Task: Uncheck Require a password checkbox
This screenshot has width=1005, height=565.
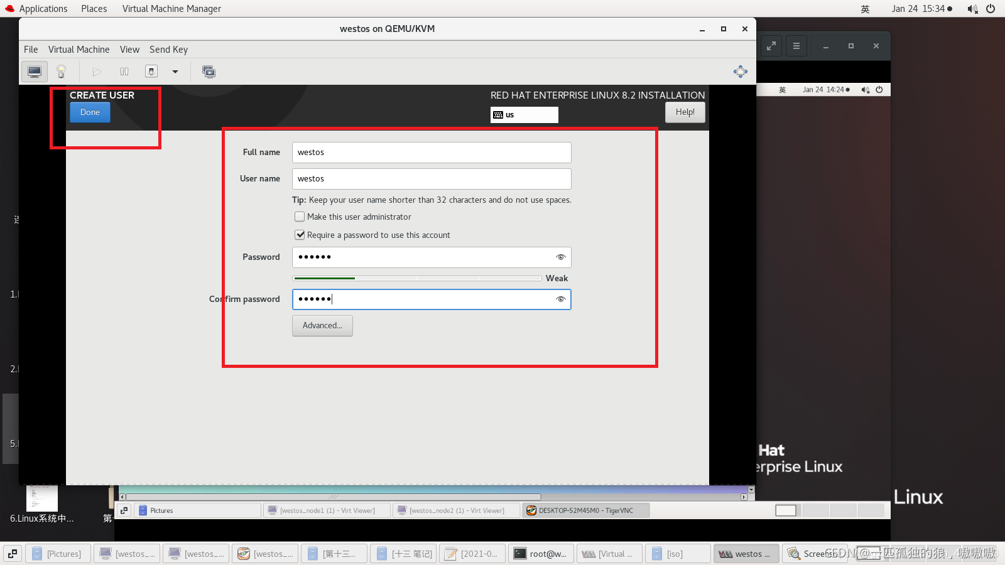Action: click(300, 235)
